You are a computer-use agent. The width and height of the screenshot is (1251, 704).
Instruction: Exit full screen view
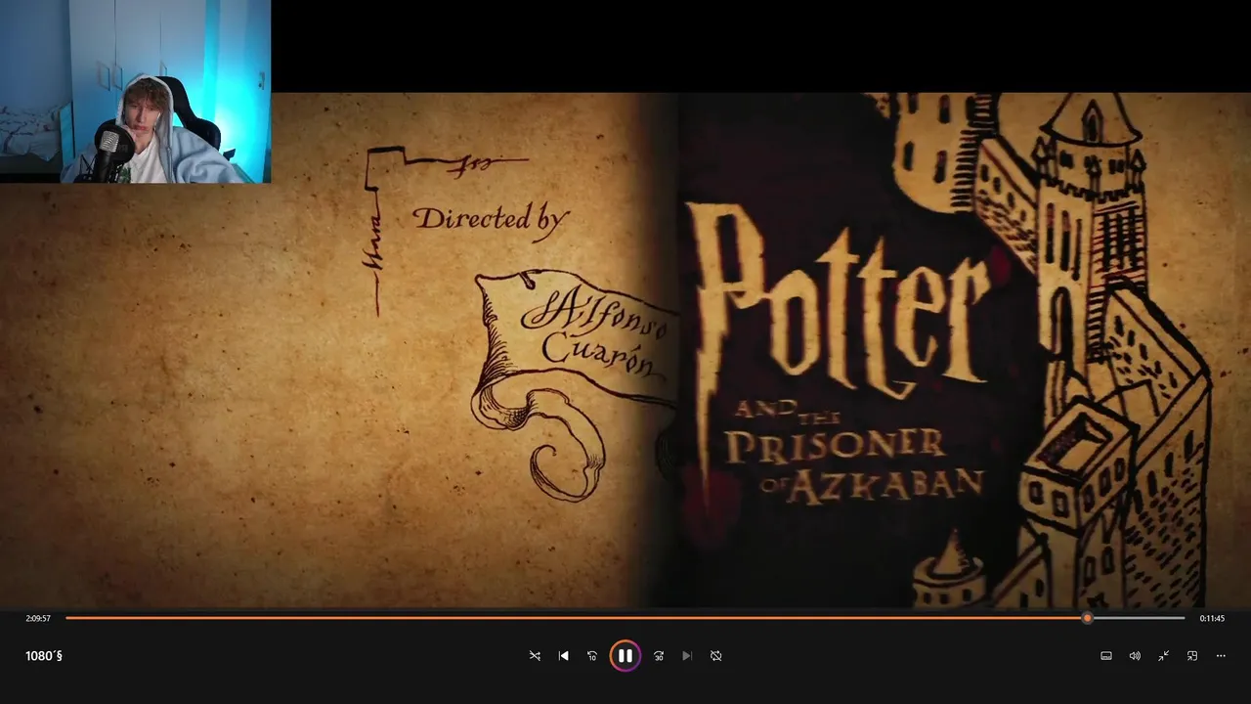coord(1163,656)
